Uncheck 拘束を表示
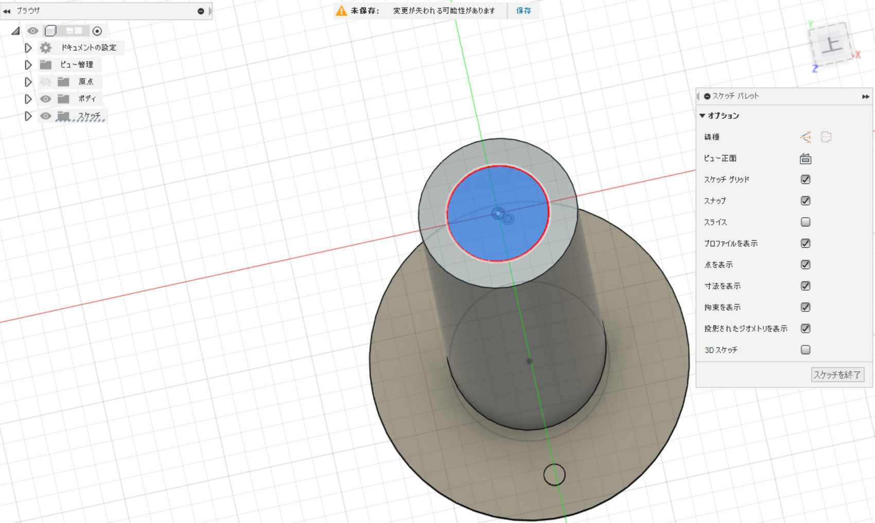The image size is (875, 523). [x=806, y=307]
